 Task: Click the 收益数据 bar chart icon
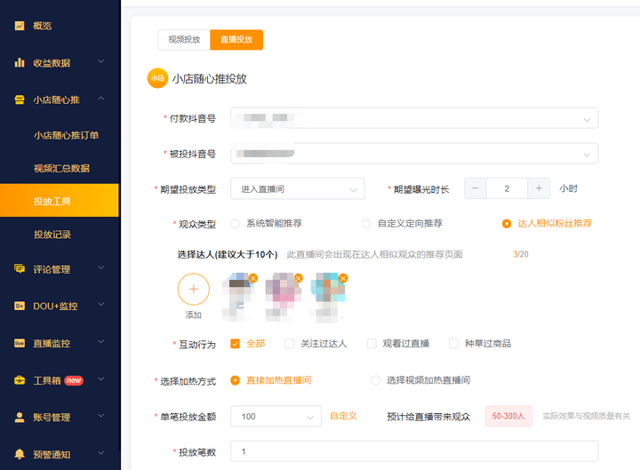pos(20,62)
